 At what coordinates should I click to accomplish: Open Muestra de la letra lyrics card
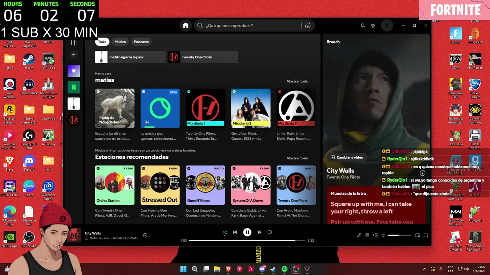click(376, 205)
